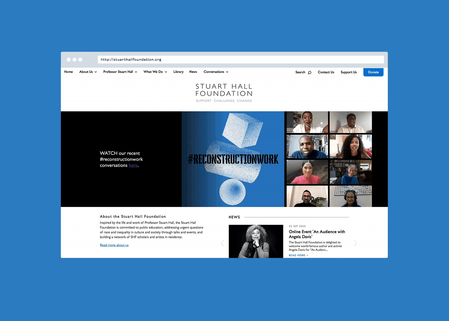449x321 pixels.
Task: Open the What We Do menu
Action: [x=153, y=72]
